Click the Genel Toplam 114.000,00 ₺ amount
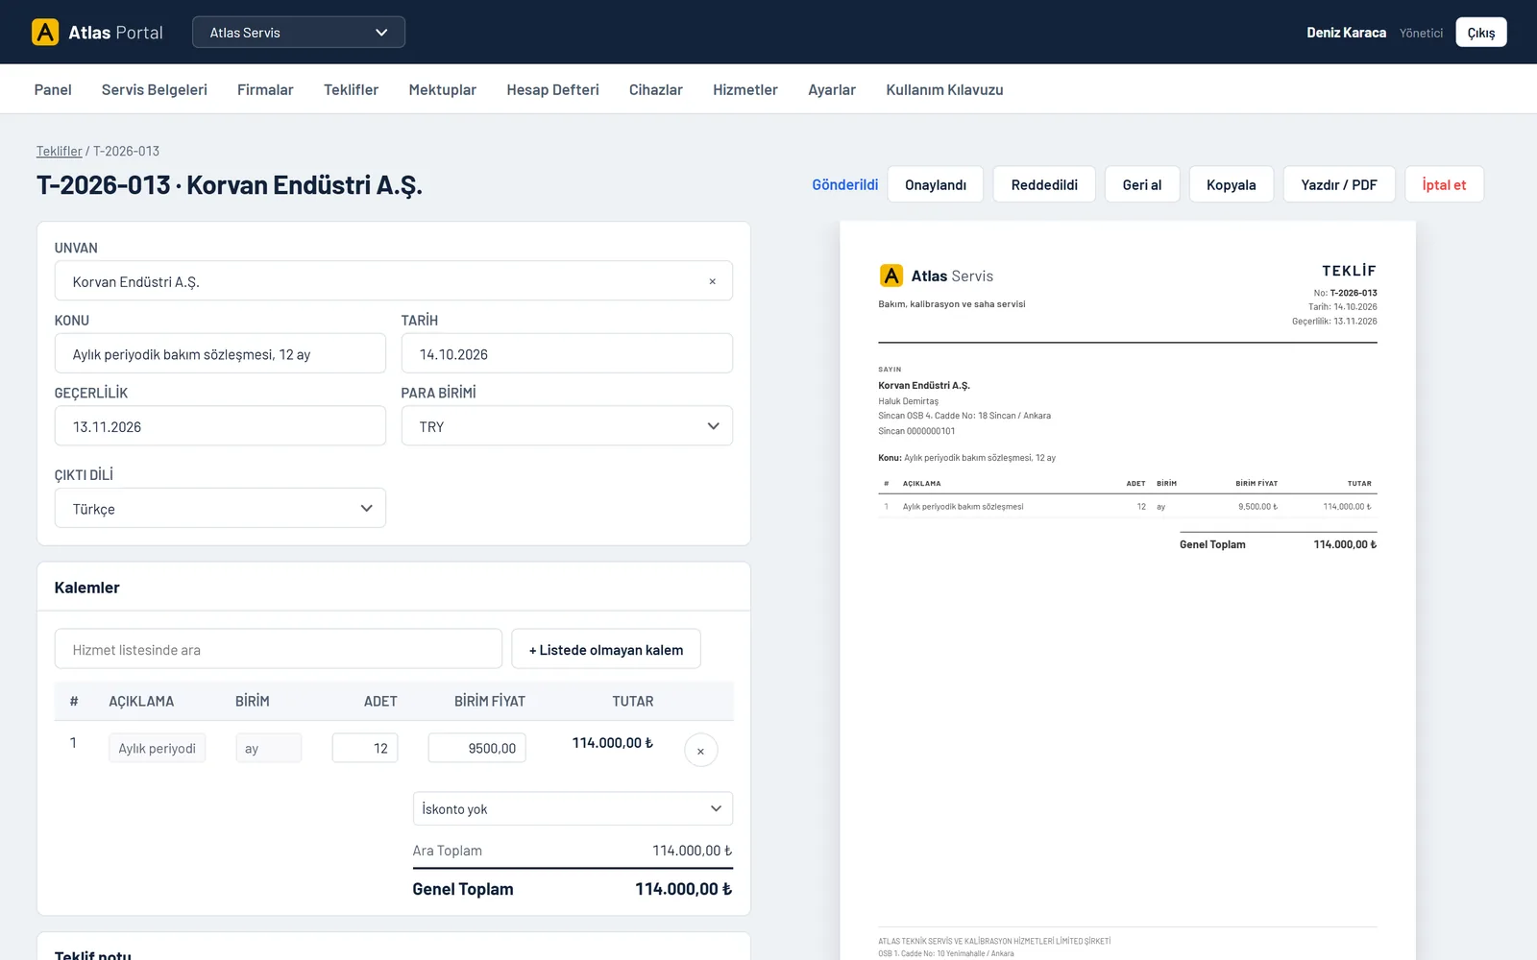 (683, 889)
